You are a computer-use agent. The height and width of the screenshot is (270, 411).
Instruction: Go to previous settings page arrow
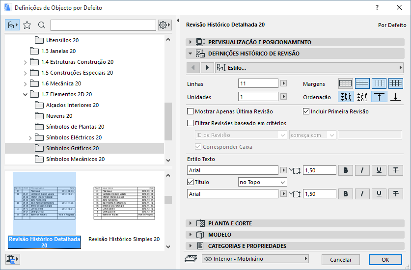point(193,68)
